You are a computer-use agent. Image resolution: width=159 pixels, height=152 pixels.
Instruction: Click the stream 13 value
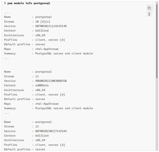tap(37, 126)
